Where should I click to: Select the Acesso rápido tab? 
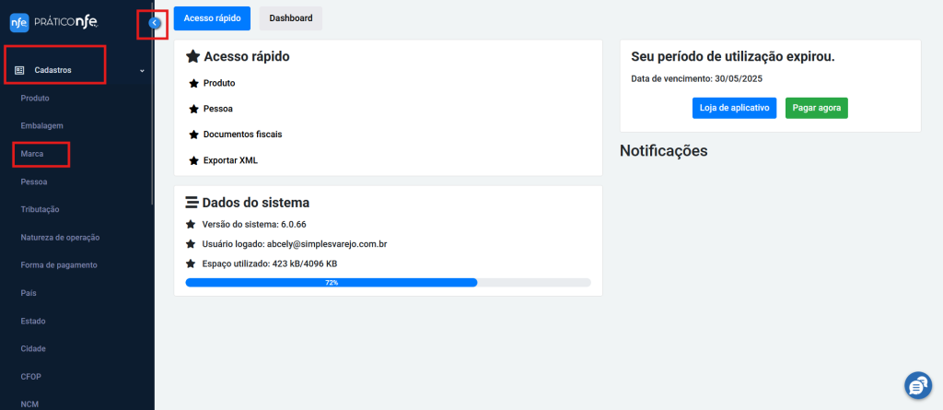[x=212, y=18]
